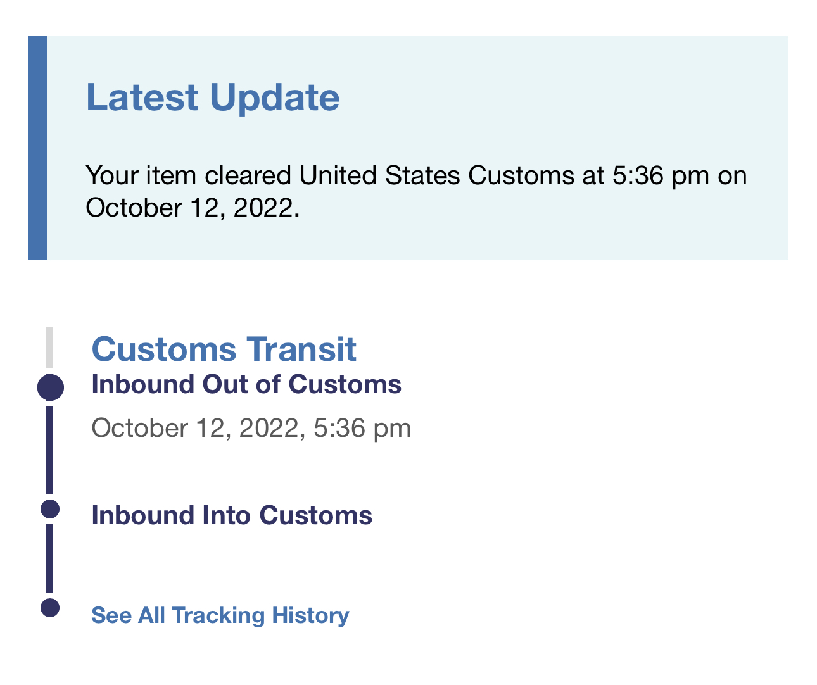Click the grey timeline segment above the first dot

coord(49,347)
